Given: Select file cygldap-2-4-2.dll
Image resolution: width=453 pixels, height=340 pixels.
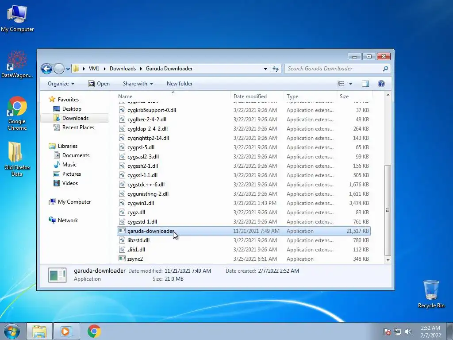Looking at the screenshot, I should point(147,129).
